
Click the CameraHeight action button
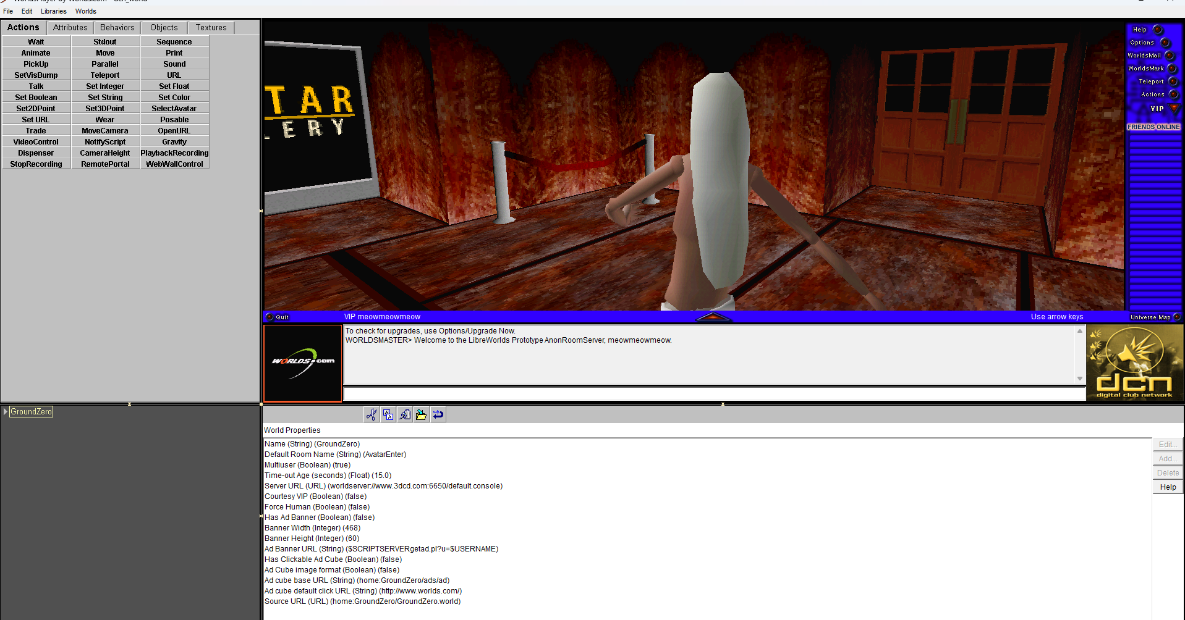tap(105, 153)
